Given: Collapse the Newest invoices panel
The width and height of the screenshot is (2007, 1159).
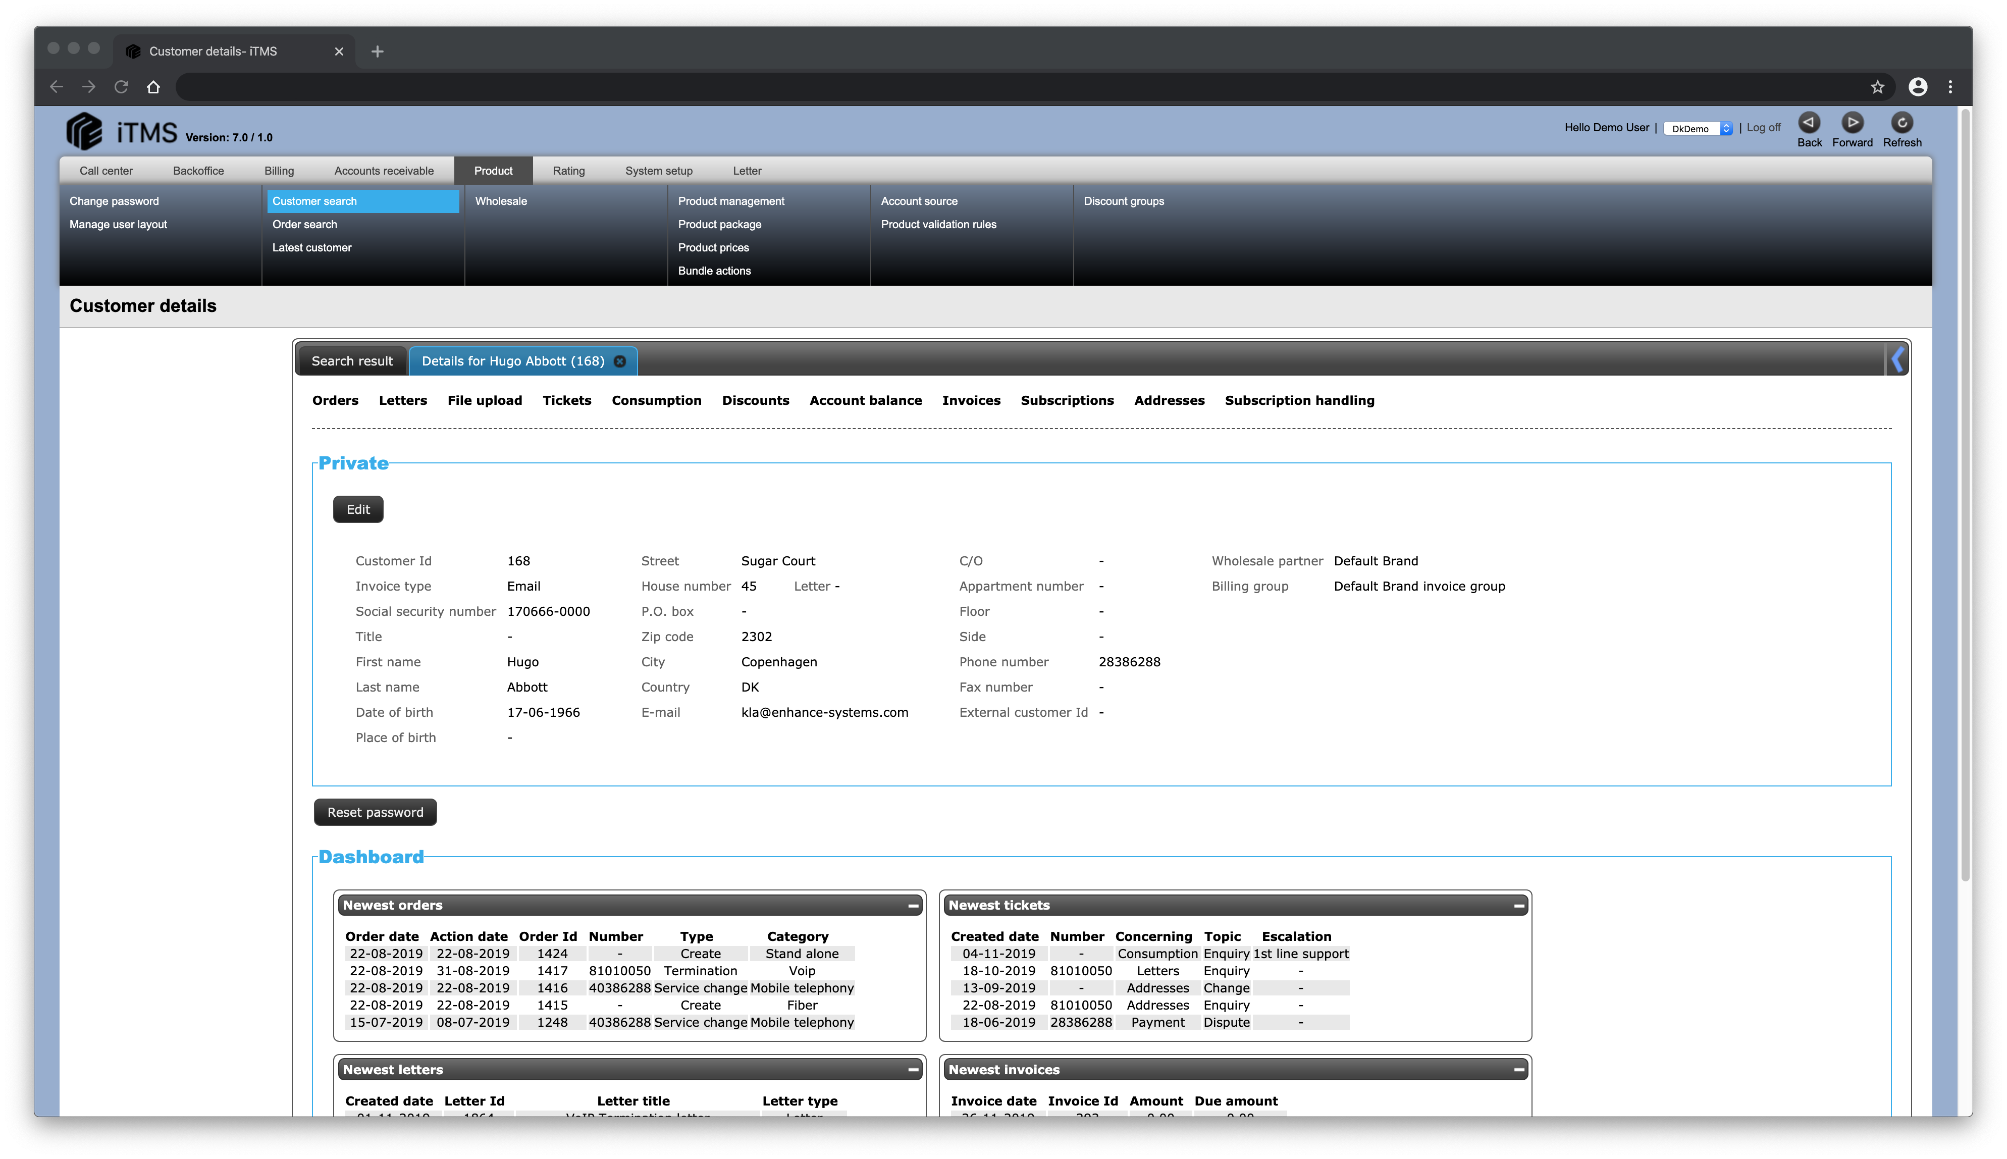Looking at the screenshot, I should pos(1518,1070).
